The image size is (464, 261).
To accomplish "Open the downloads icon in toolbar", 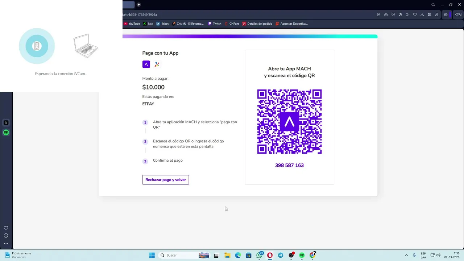I will tap(422, 14).
